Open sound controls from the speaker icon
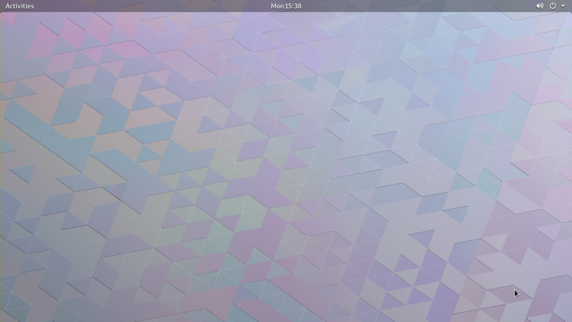572x322 pixels. click(539, 6)
